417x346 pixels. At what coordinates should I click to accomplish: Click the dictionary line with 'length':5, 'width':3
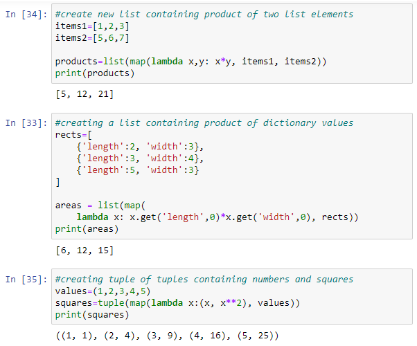pyautogui.click(x=141, y=170)
